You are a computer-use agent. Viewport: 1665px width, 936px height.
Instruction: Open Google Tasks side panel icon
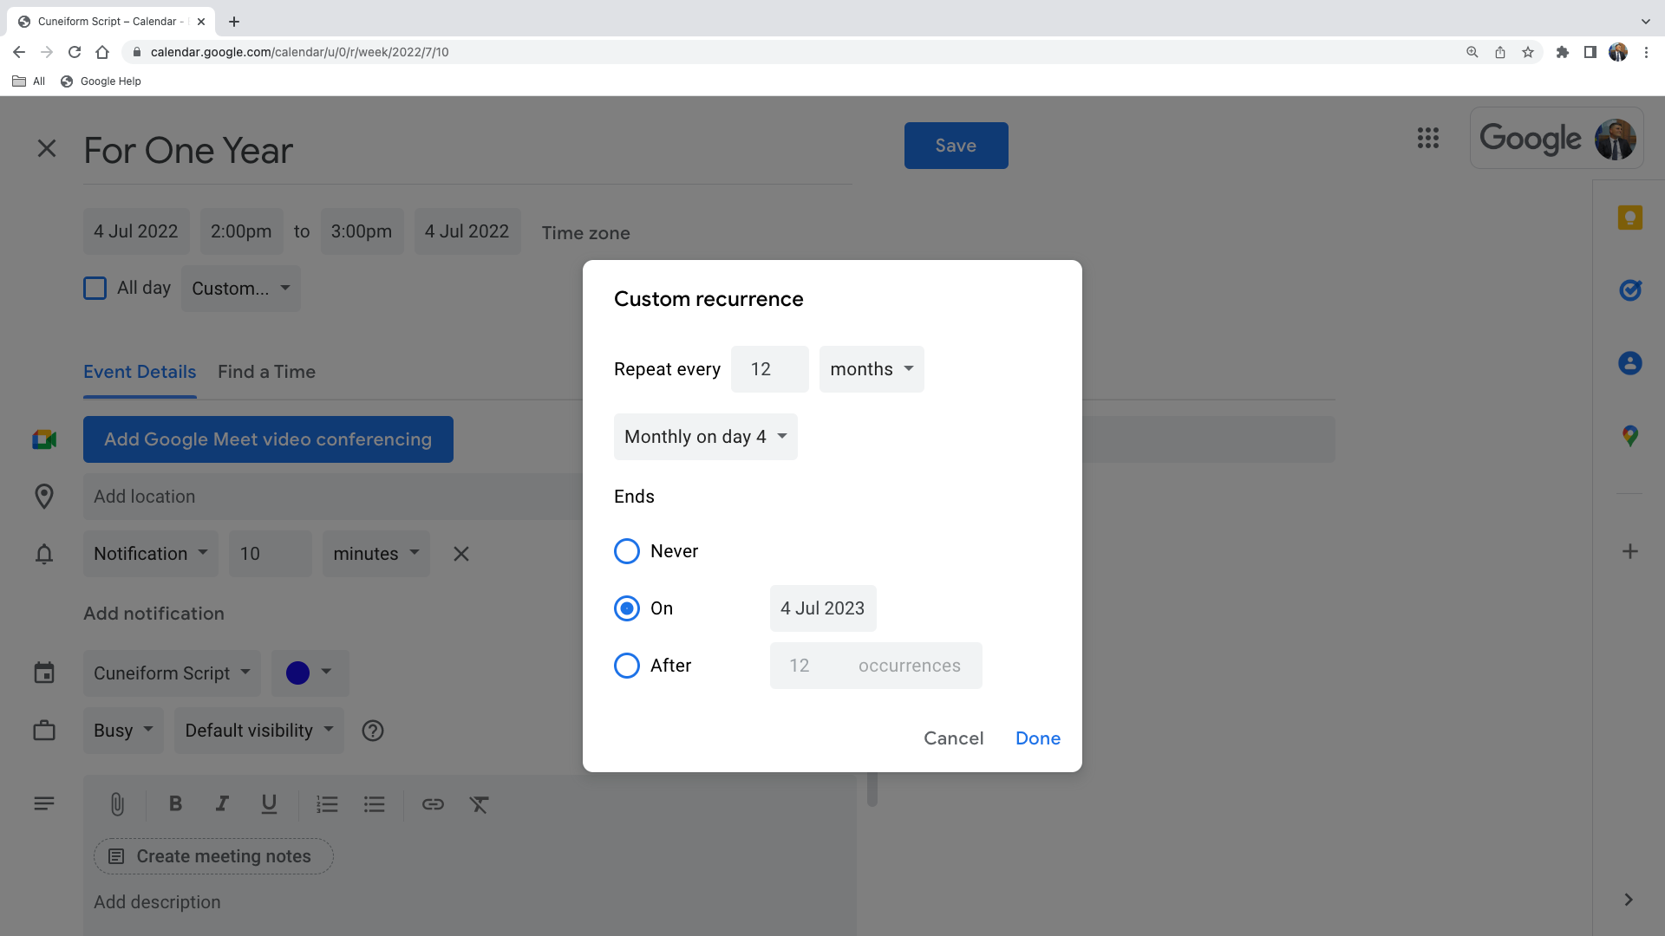(1629, 290)
